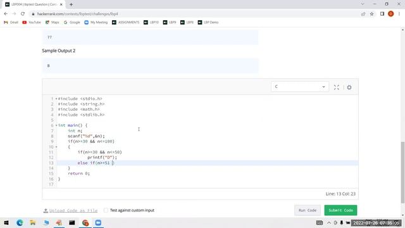
Task: Go back to the previous page
Action: [x=6, y=14]
